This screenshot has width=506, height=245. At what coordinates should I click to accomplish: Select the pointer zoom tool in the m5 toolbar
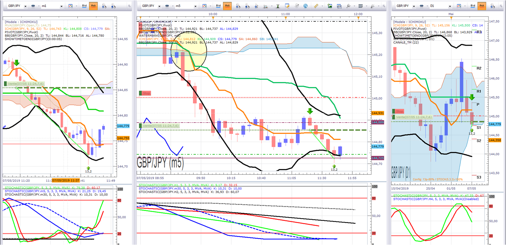[256, 6]
